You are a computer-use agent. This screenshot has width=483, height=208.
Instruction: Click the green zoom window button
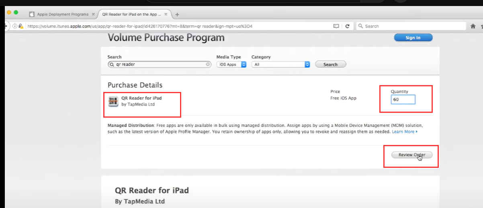(x=16, y=12)
